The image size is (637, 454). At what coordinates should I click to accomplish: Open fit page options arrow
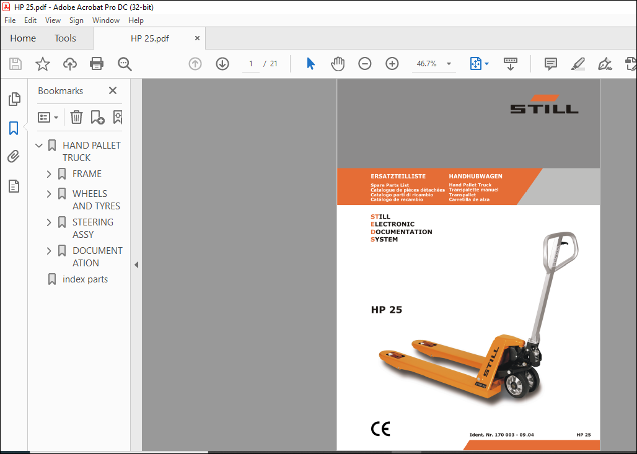[486, 64]
